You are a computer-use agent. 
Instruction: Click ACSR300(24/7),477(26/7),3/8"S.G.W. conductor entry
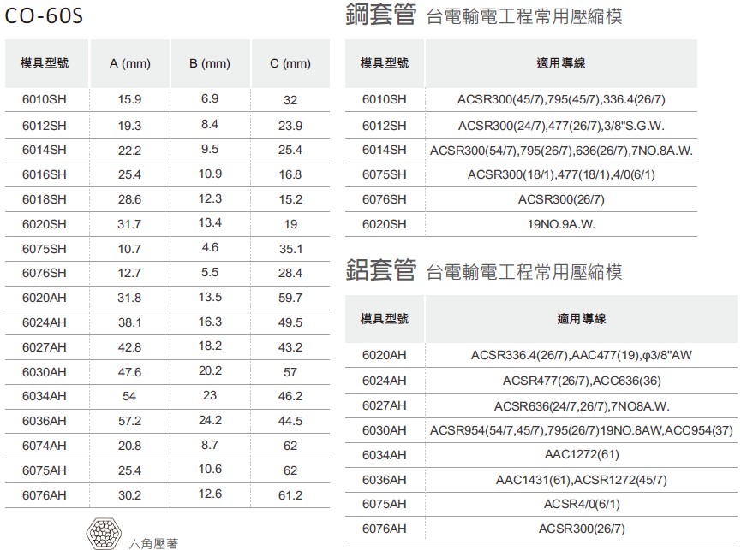click(x=561, y=126)
